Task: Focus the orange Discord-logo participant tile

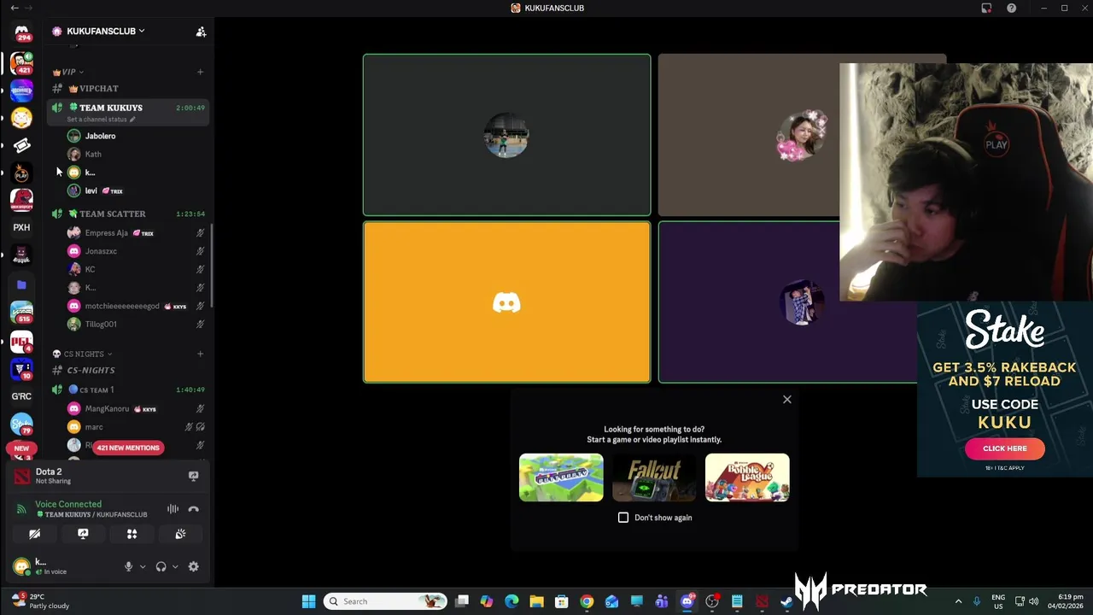Action: pyautogui.click(x=506, y=302)
